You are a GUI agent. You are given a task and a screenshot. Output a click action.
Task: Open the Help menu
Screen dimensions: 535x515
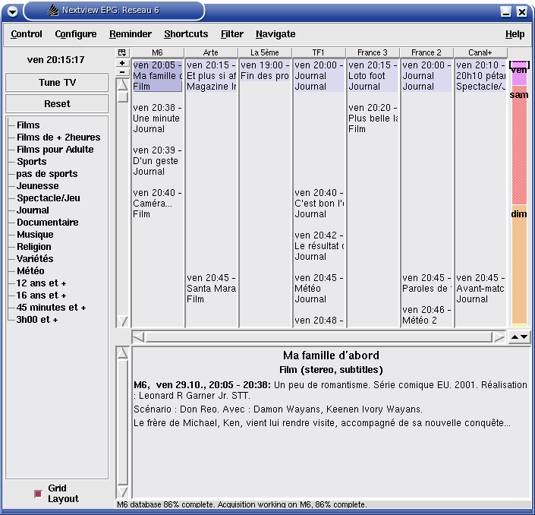515,34
